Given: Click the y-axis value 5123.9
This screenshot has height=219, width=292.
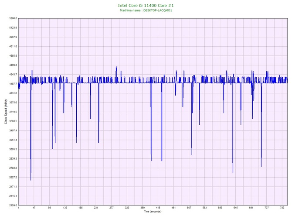Looking at the screenshot, I should pyautogui.click(x=13, y=28).
